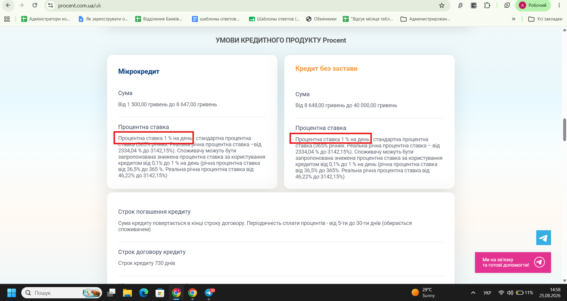567x301 pixels.
Task: Click text Від 1 500,00 гривень до 8 647,00
Action: pos(167,104)
